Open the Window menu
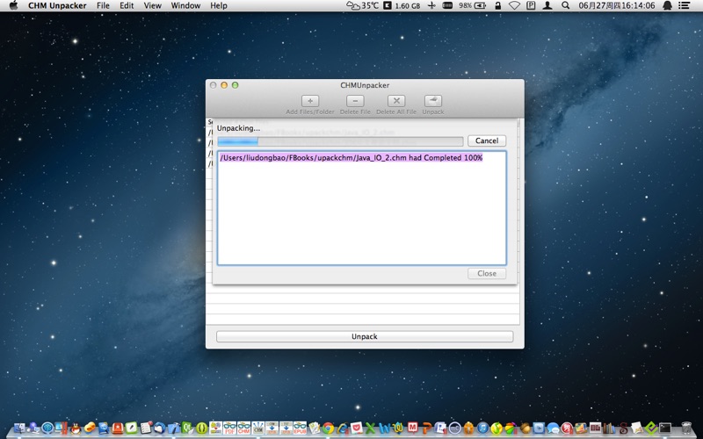 185,5
